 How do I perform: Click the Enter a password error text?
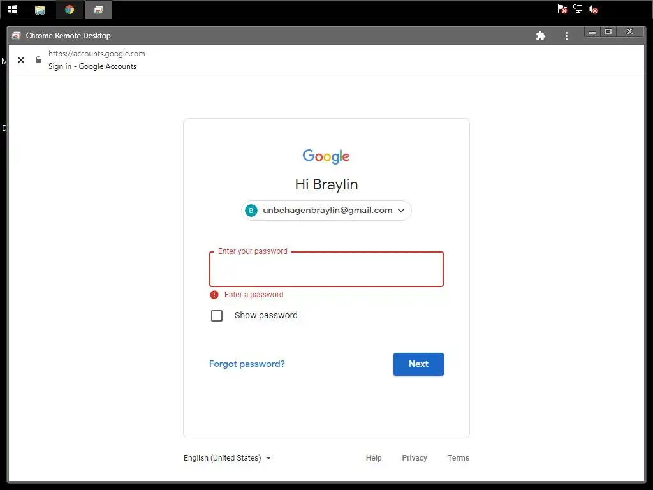[254, 295]
